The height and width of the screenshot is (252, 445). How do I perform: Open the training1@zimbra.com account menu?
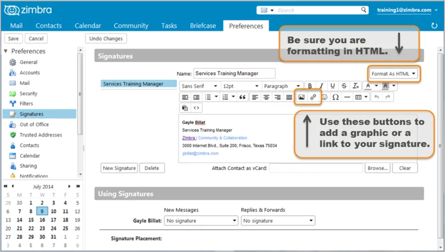(x=407, y=10)
